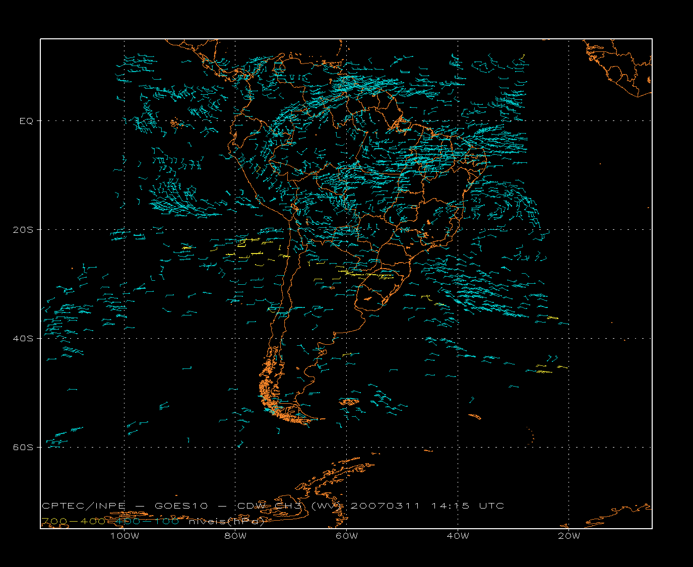Click the 60S latitude label

click(23, 448)
